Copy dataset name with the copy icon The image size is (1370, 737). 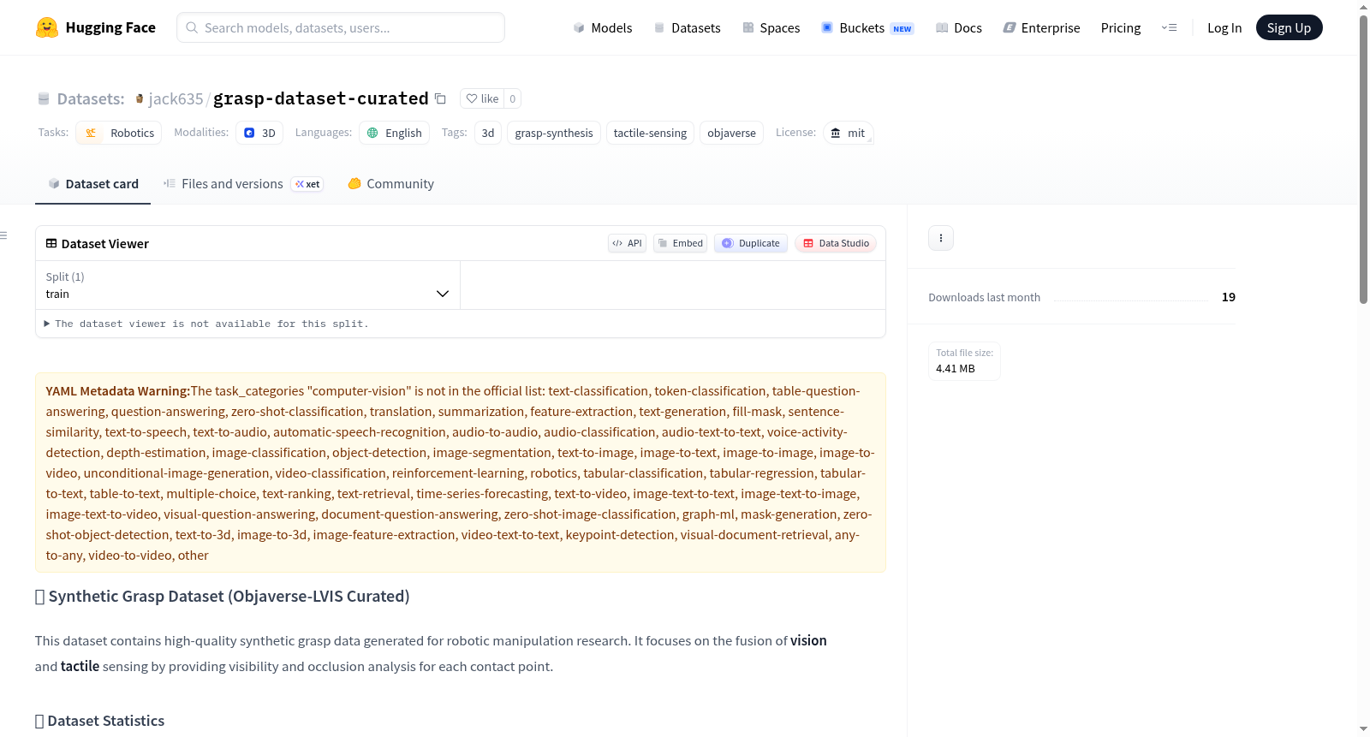(440, 98)
